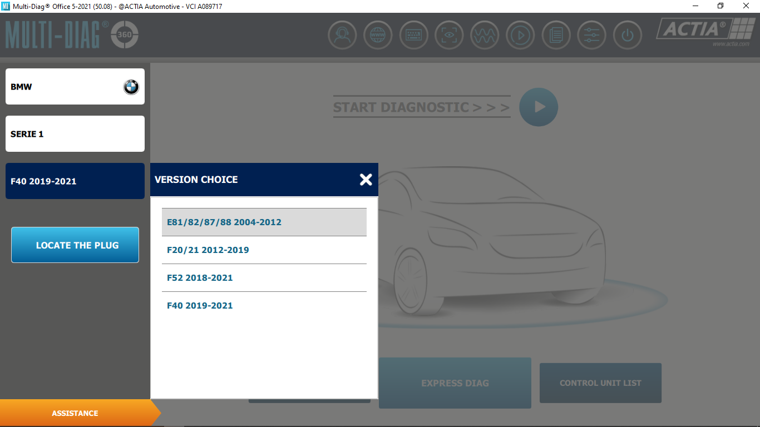Open the settings sliders icon
Viewport: 760px width, 427px height.
[591, 36]
